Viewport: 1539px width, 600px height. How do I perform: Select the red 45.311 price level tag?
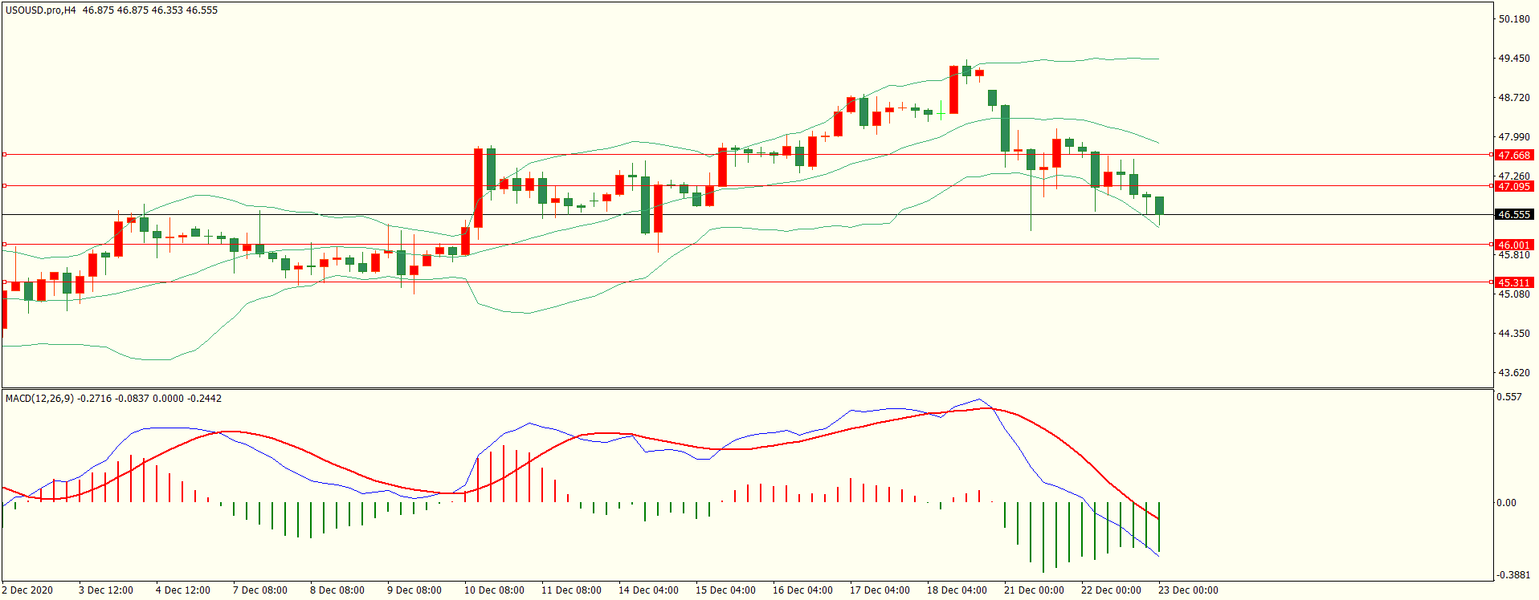coord(1513,282)
